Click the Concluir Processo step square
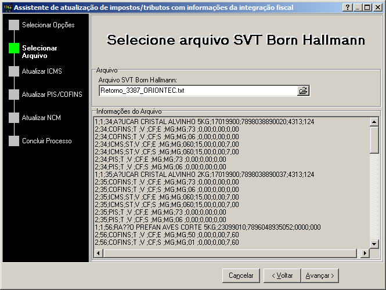 (x=14, y=141)
